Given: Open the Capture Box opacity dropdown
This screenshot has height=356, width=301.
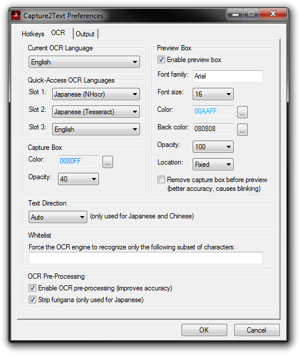Looking at the screenshot, I should click(x=78, y=179).
